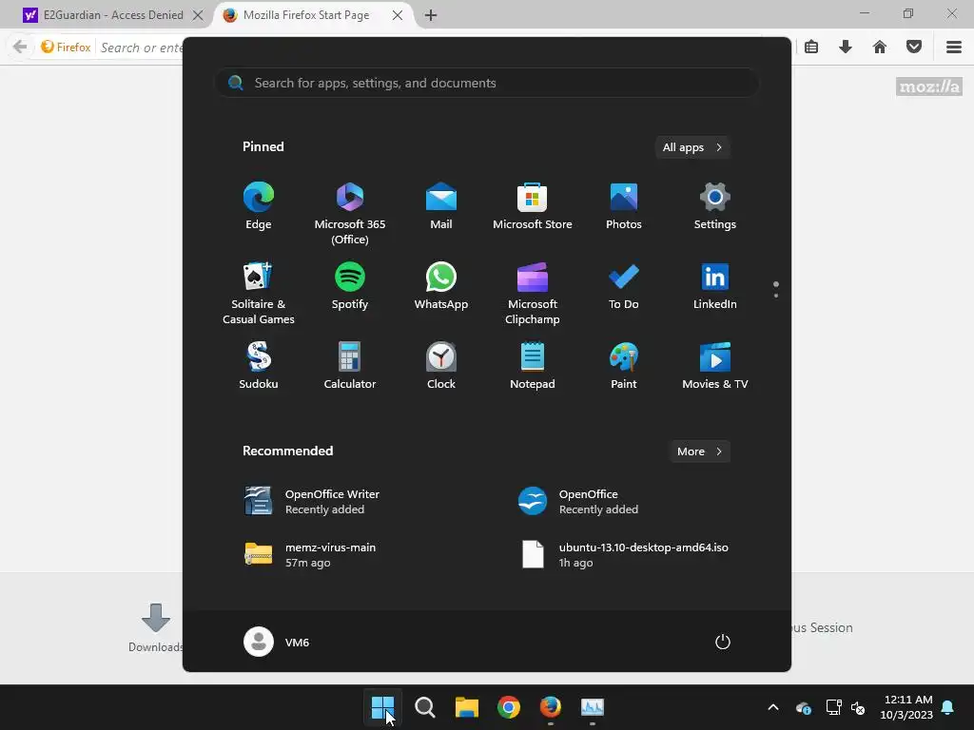The width and height of the screenshot is (974, 730).
Task: Open a new Firefox tab
Action: tap(431, 15)
